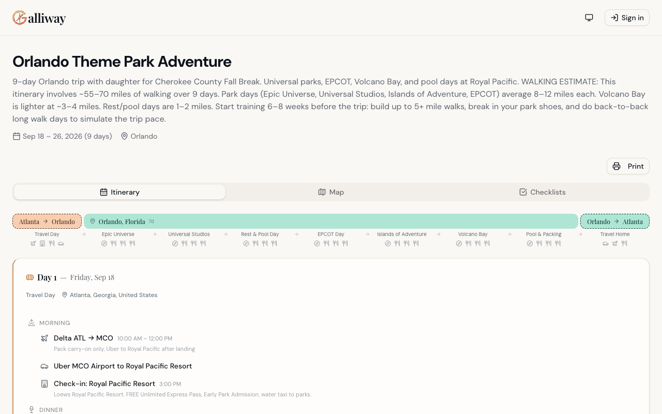Select the Atlanta → Orlando timeline segment
Image resolution: width=662 pixels, height=414 pixels.
pos(47,221)
